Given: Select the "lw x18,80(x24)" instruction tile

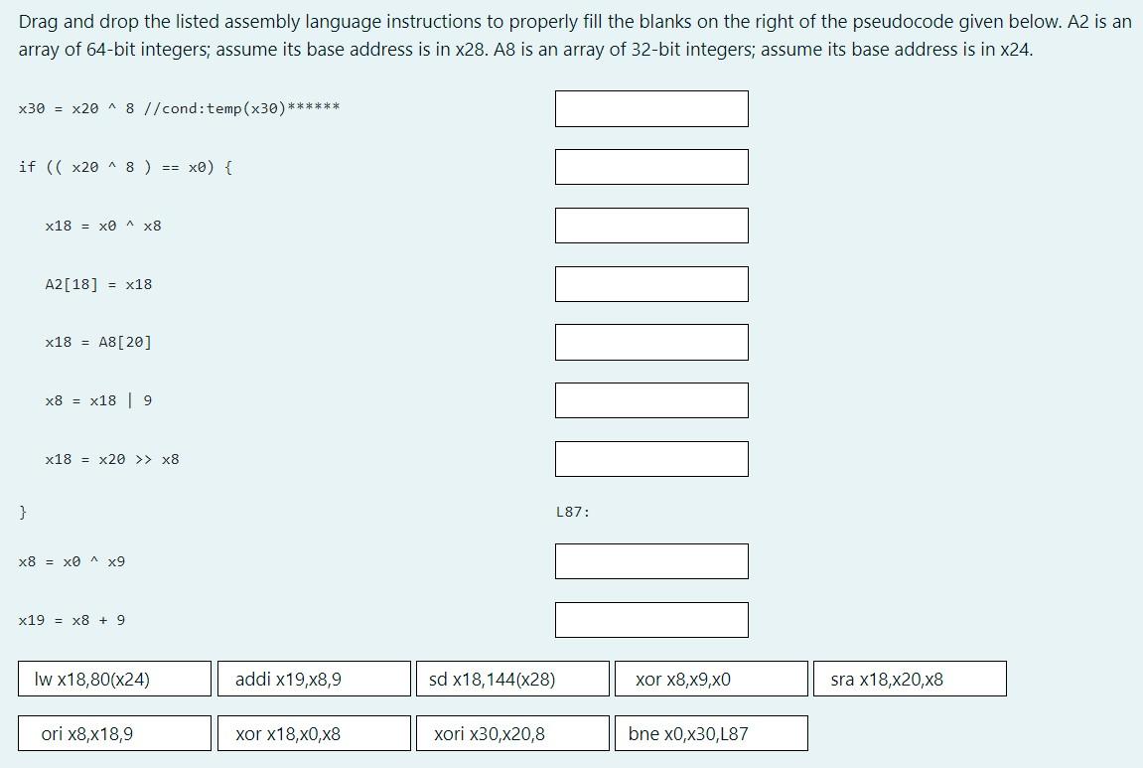Looking at the screenshot, I should pyautogui.click(x=113, y=679).
